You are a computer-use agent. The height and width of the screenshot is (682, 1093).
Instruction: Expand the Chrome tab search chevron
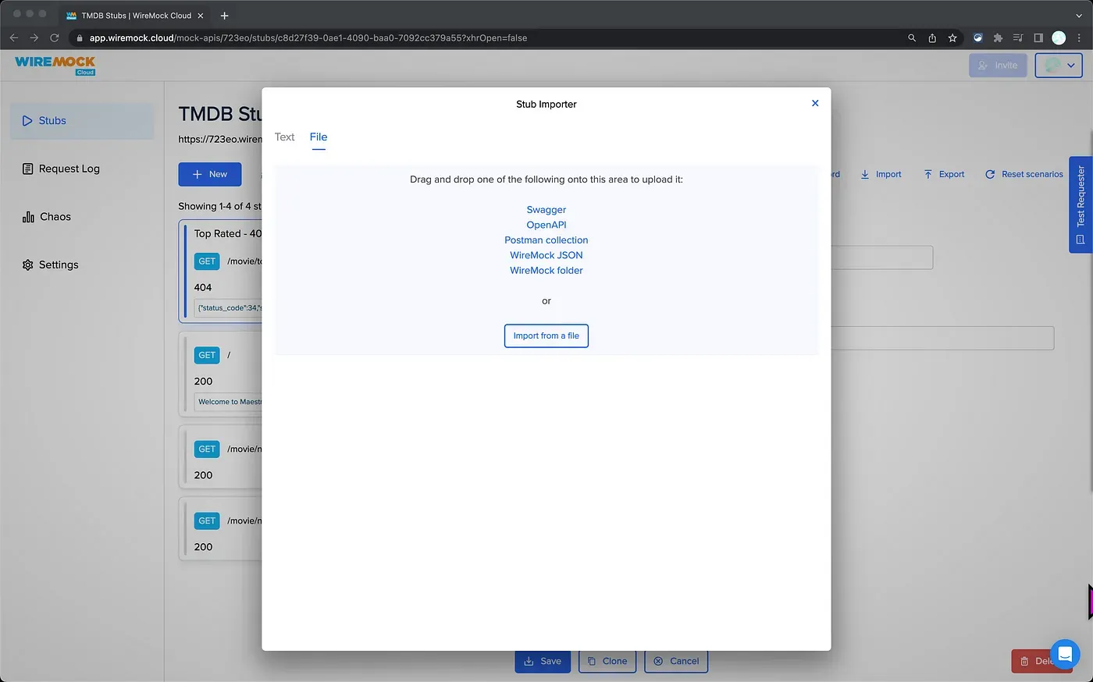1080,15
